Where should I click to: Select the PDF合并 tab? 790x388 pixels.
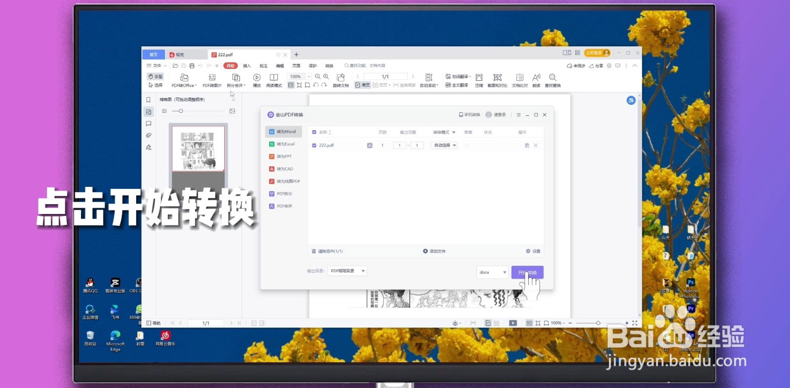click(x=283, y=206)
